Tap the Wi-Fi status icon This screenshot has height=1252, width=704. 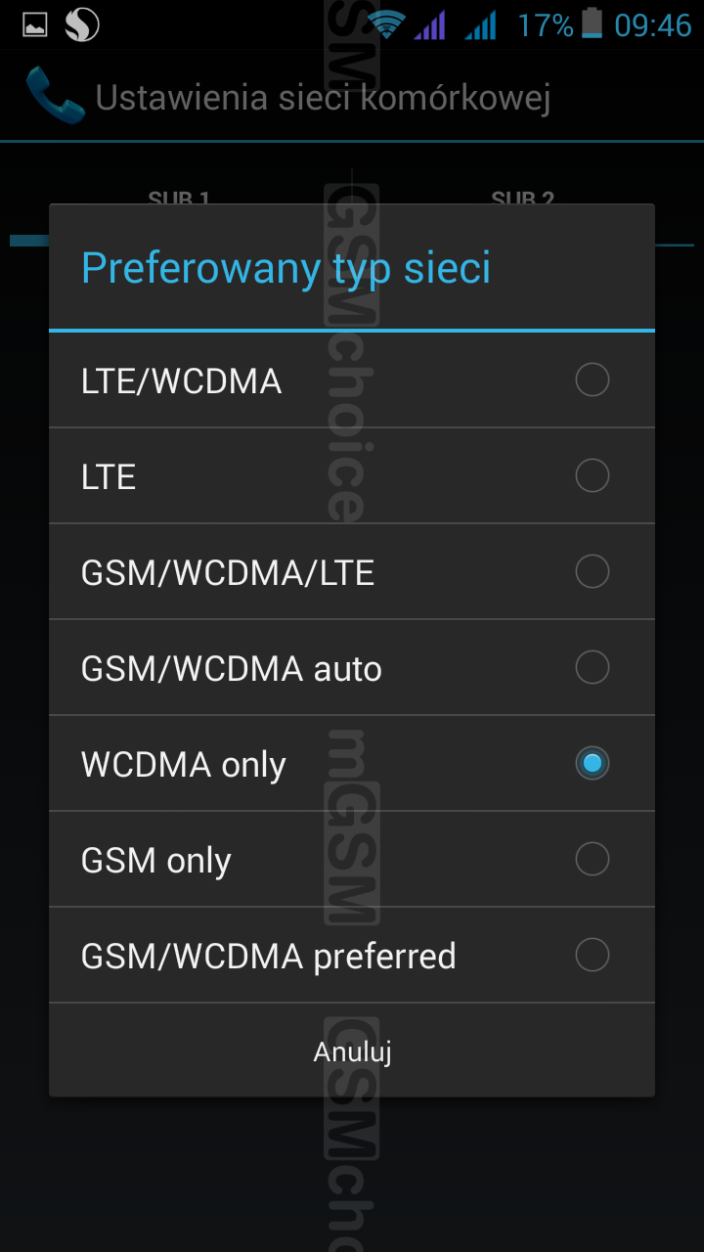387,25
